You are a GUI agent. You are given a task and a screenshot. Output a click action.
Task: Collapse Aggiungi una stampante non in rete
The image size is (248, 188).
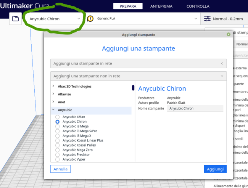tap(138, 76)
